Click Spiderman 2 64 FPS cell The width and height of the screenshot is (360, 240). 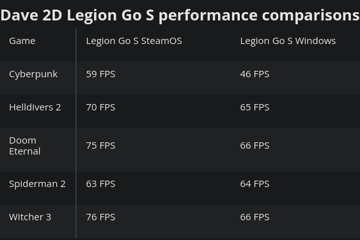[x=254, y=184]
